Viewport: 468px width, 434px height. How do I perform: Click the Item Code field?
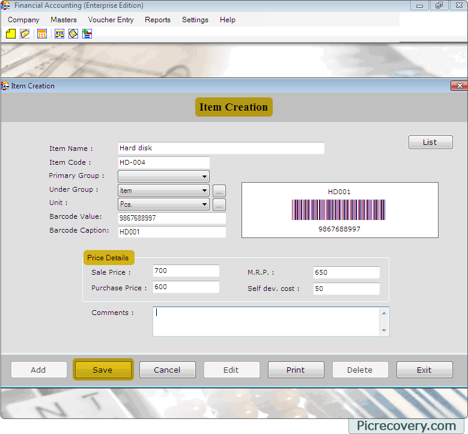pyautogui.click(x=164, y=162)
